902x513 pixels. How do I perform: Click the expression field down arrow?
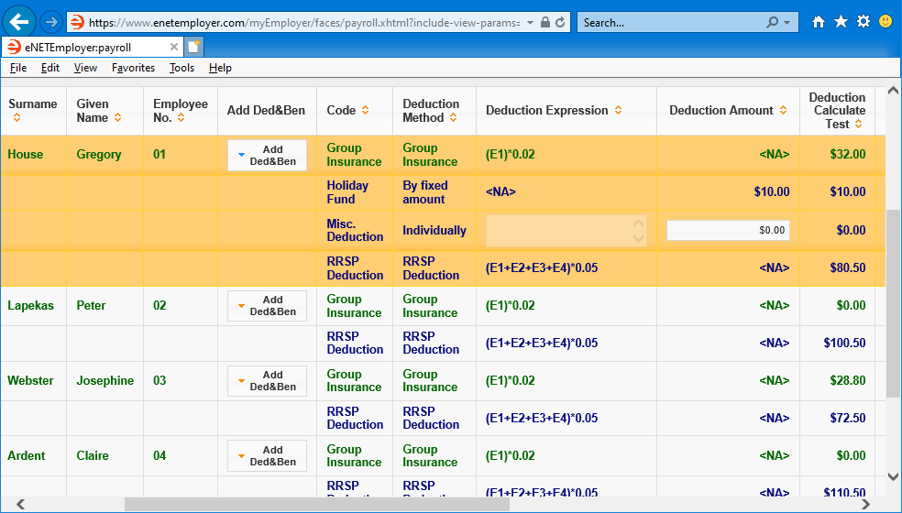[x=638, y=238]
